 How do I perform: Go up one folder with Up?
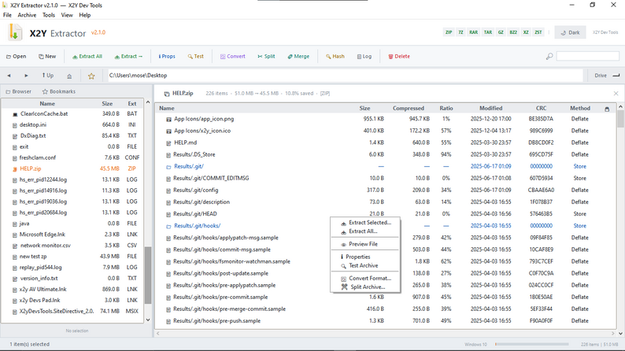pyautogui.click(x=47, y=76)
